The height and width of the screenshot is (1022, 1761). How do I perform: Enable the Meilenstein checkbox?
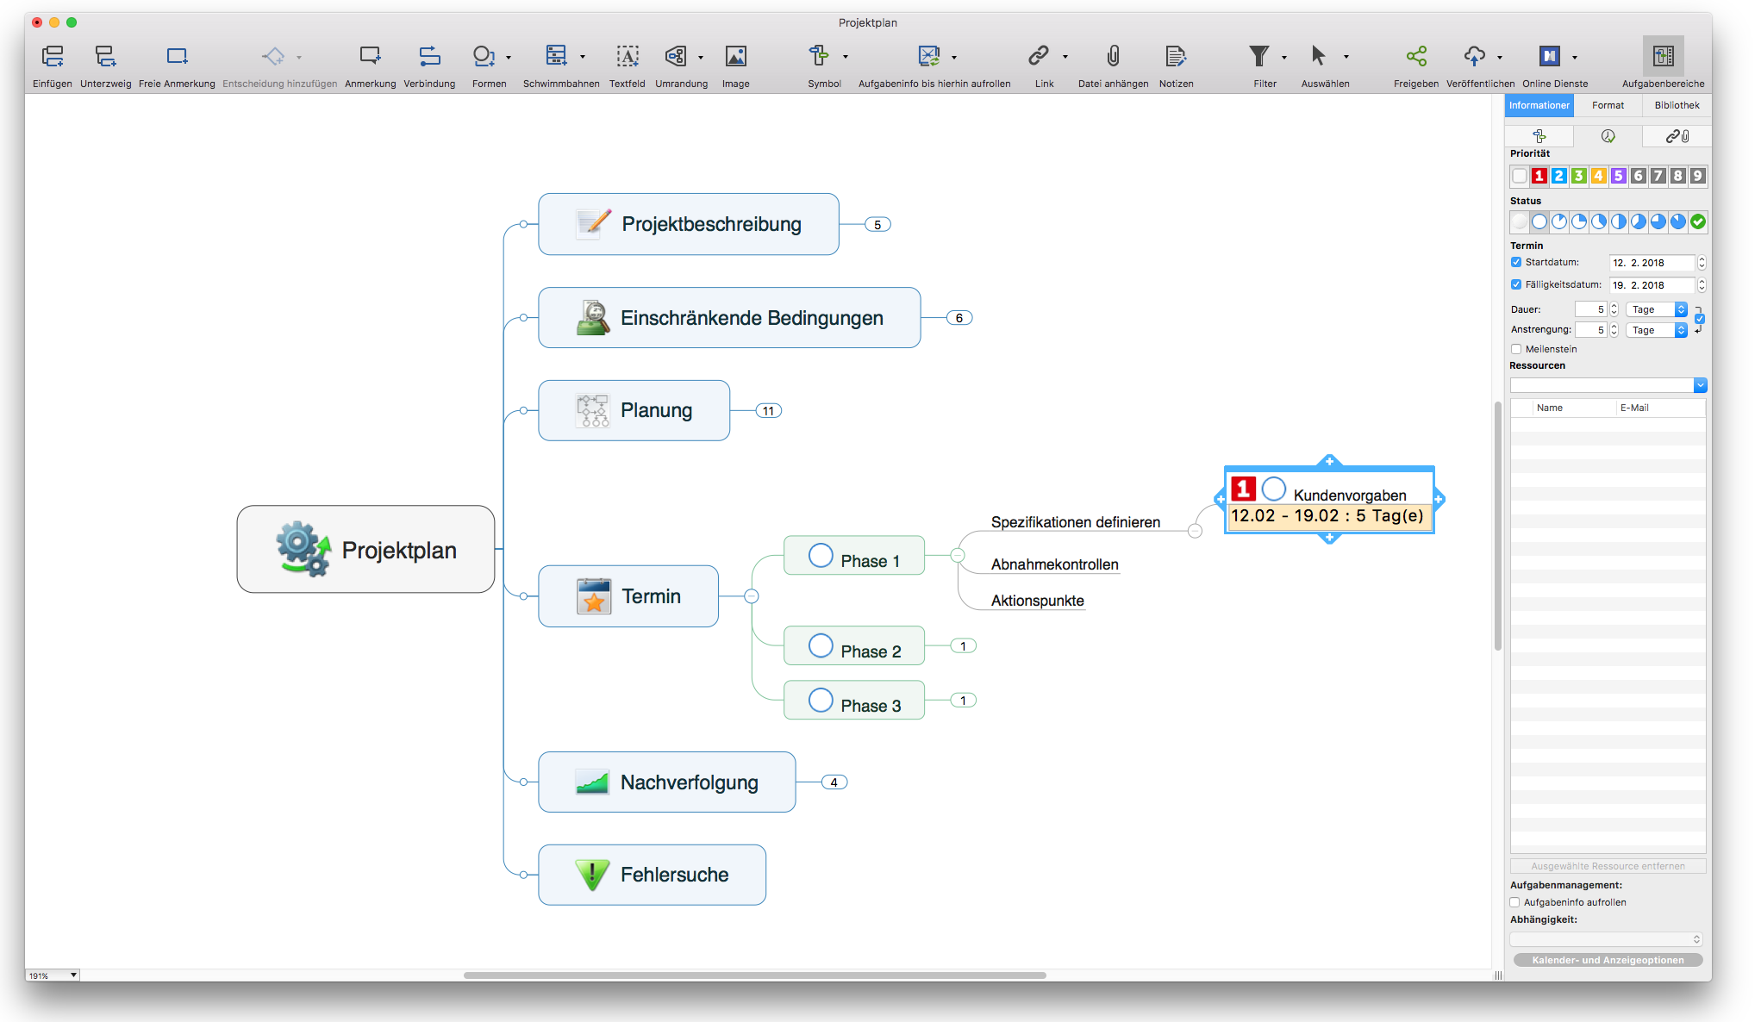click(x=1516, y=349)
